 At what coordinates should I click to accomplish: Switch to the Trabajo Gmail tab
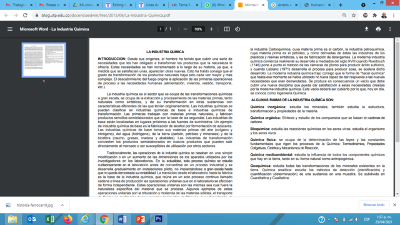click(x=19, y=5)
